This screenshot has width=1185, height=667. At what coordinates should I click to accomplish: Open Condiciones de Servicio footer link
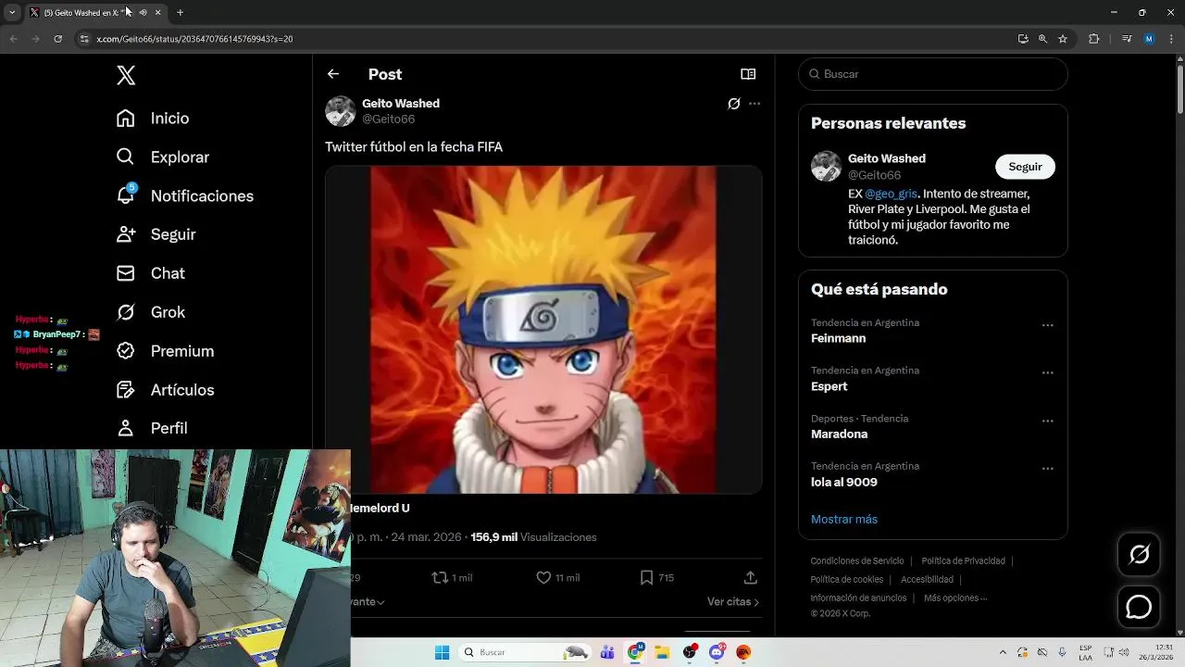pos(857,561)
